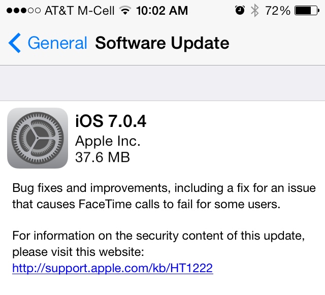The width and height of the screenshot is (325, 295).
Task: Tap the cellular signal strength dots
Action: [23, 11]
